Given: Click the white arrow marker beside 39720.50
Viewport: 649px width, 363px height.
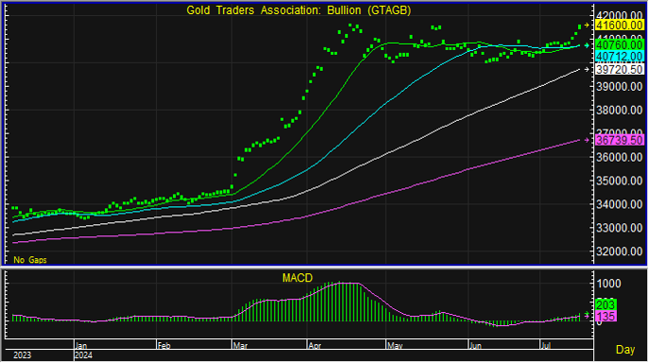Looking at the screenshot, I should [587, 69].
